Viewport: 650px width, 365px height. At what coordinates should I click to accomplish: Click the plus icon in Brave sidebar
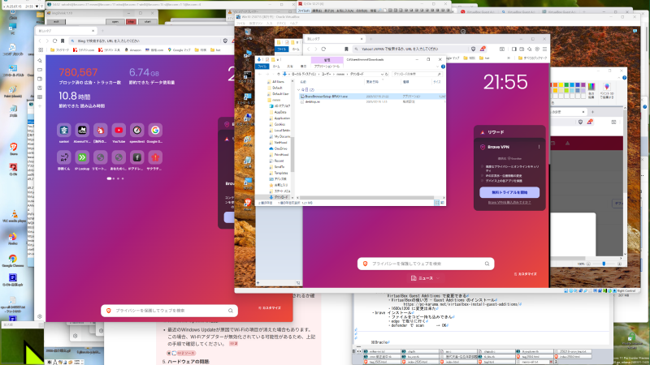pos(40,106)
